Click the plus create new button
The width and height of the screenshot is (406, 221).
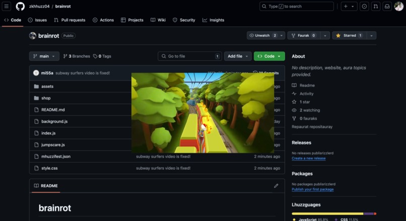(x=349, y=6)
